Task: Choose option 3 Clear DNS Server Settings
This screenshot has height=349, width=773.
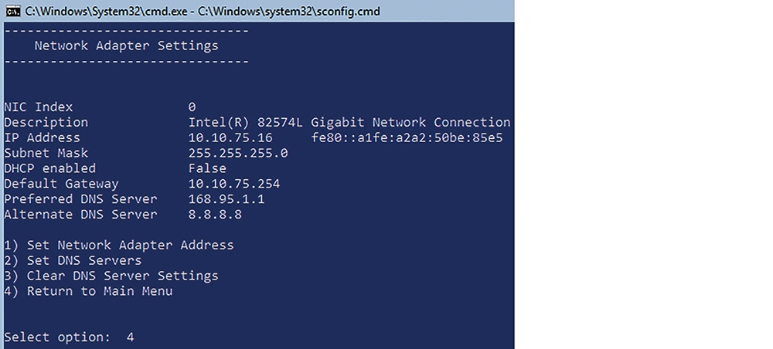Action: tap(111, 276)
